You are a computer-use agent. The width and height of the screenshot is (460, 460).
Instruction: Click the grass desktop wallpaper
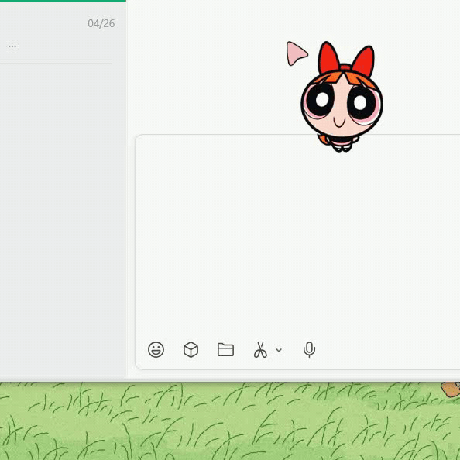[205, 421]
